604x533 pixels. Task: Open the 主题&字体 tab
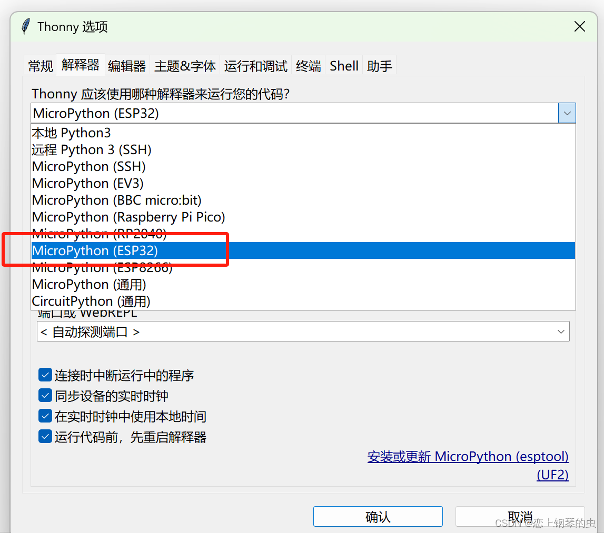185,66
